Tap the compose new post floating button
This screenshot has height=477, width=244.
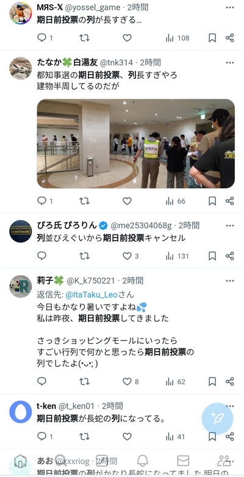point(218,418)
